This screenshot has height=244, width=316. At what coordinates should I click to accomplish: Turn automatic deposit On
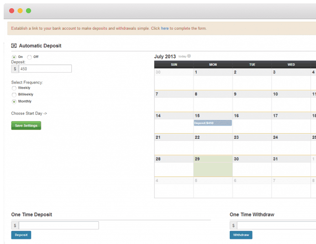tap(14, 57)
